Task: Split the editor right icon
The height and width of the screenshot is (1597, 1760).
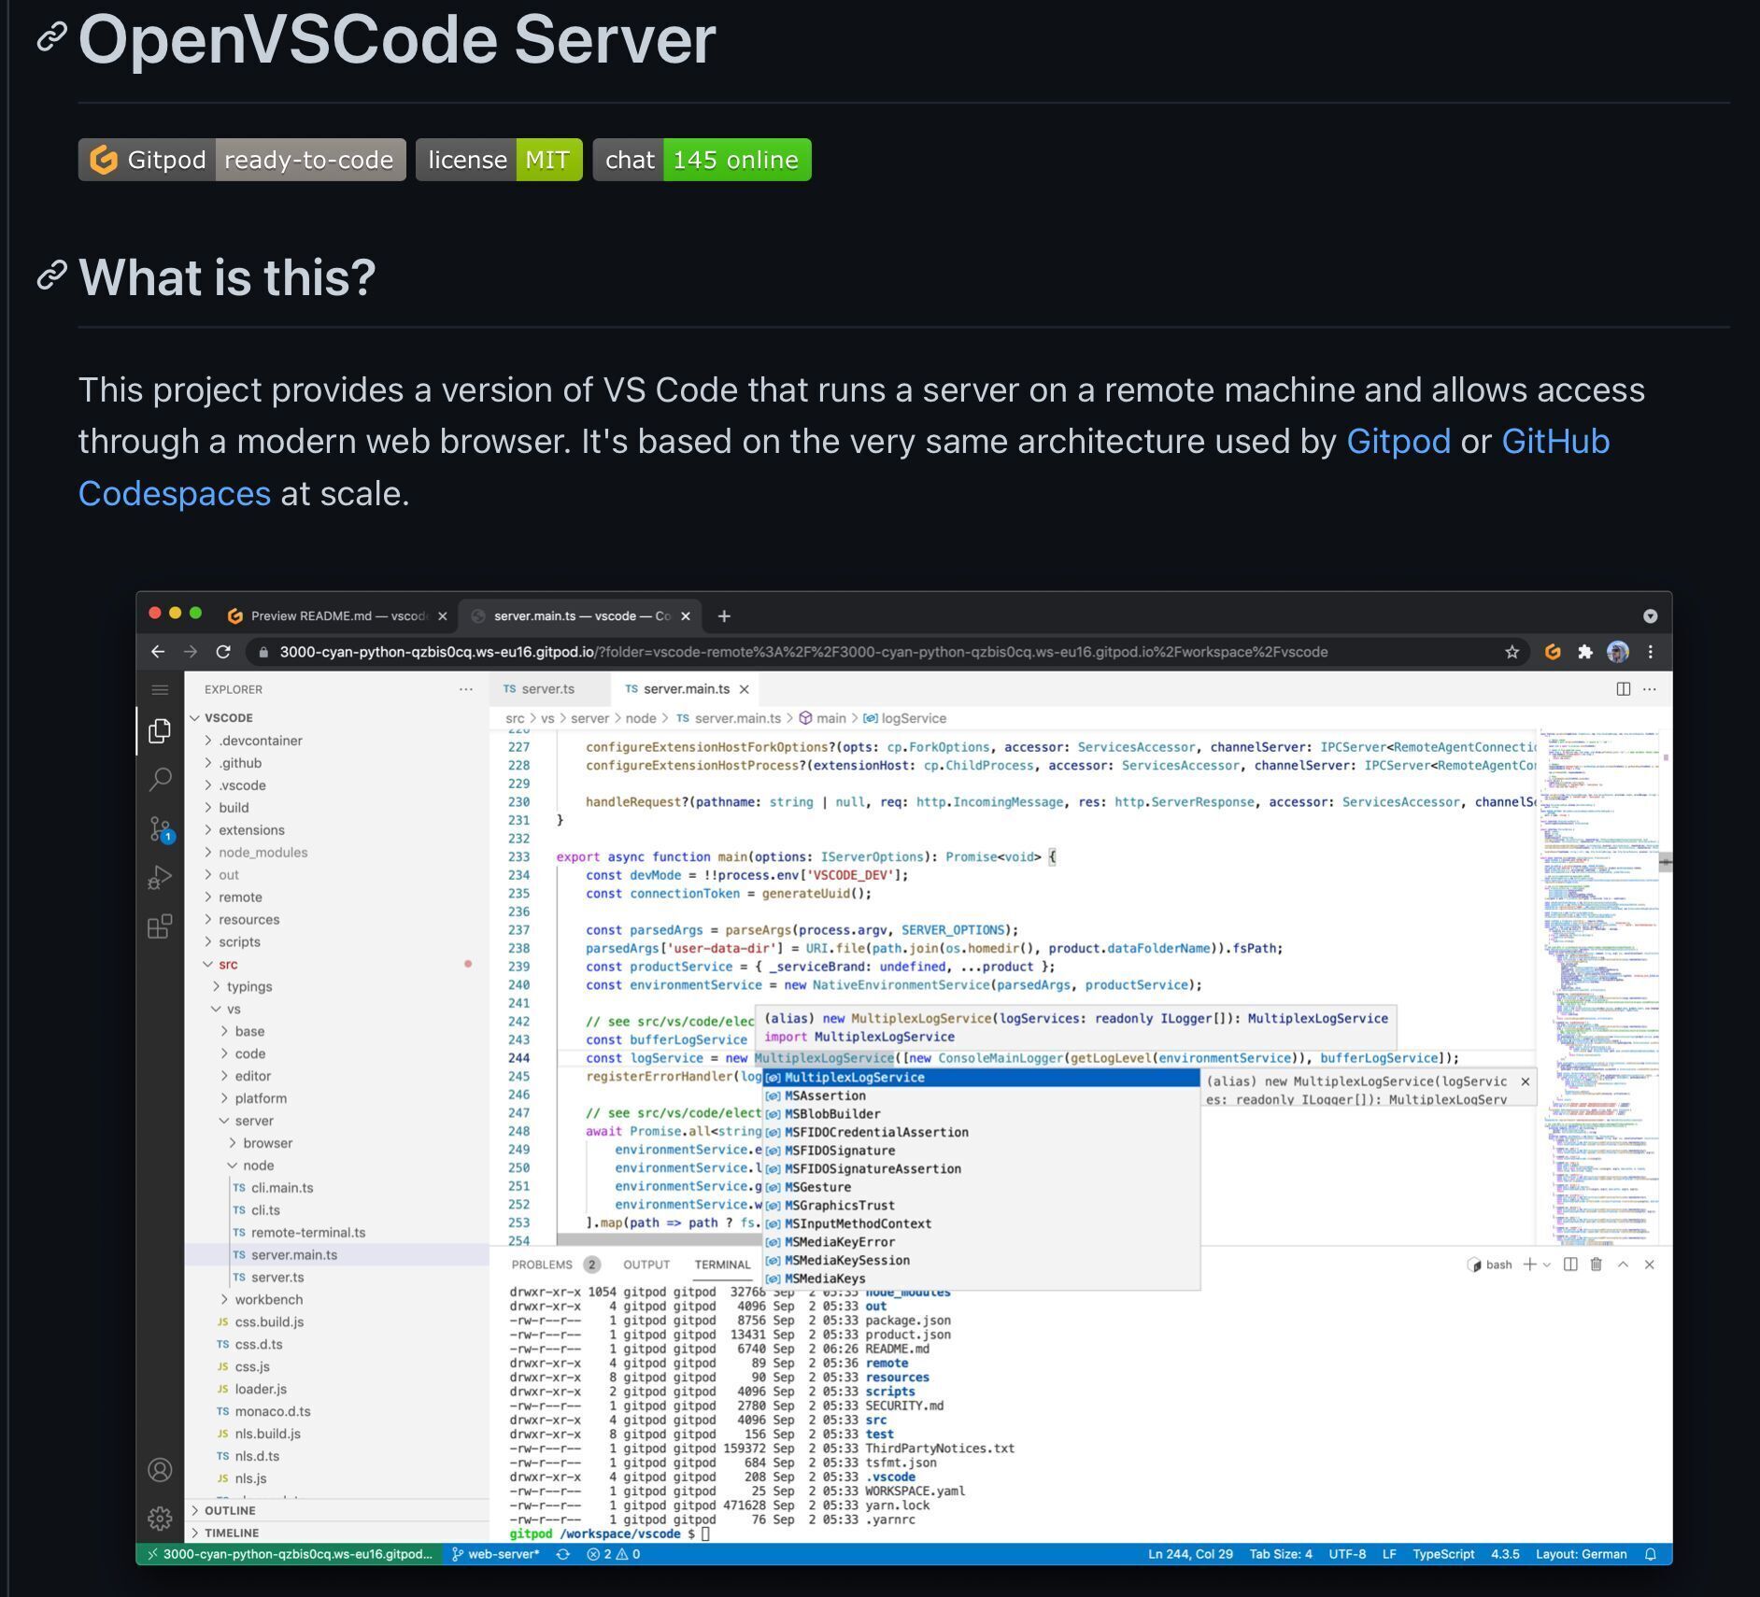Action: pyautogui.click(x=1624, y=689)
